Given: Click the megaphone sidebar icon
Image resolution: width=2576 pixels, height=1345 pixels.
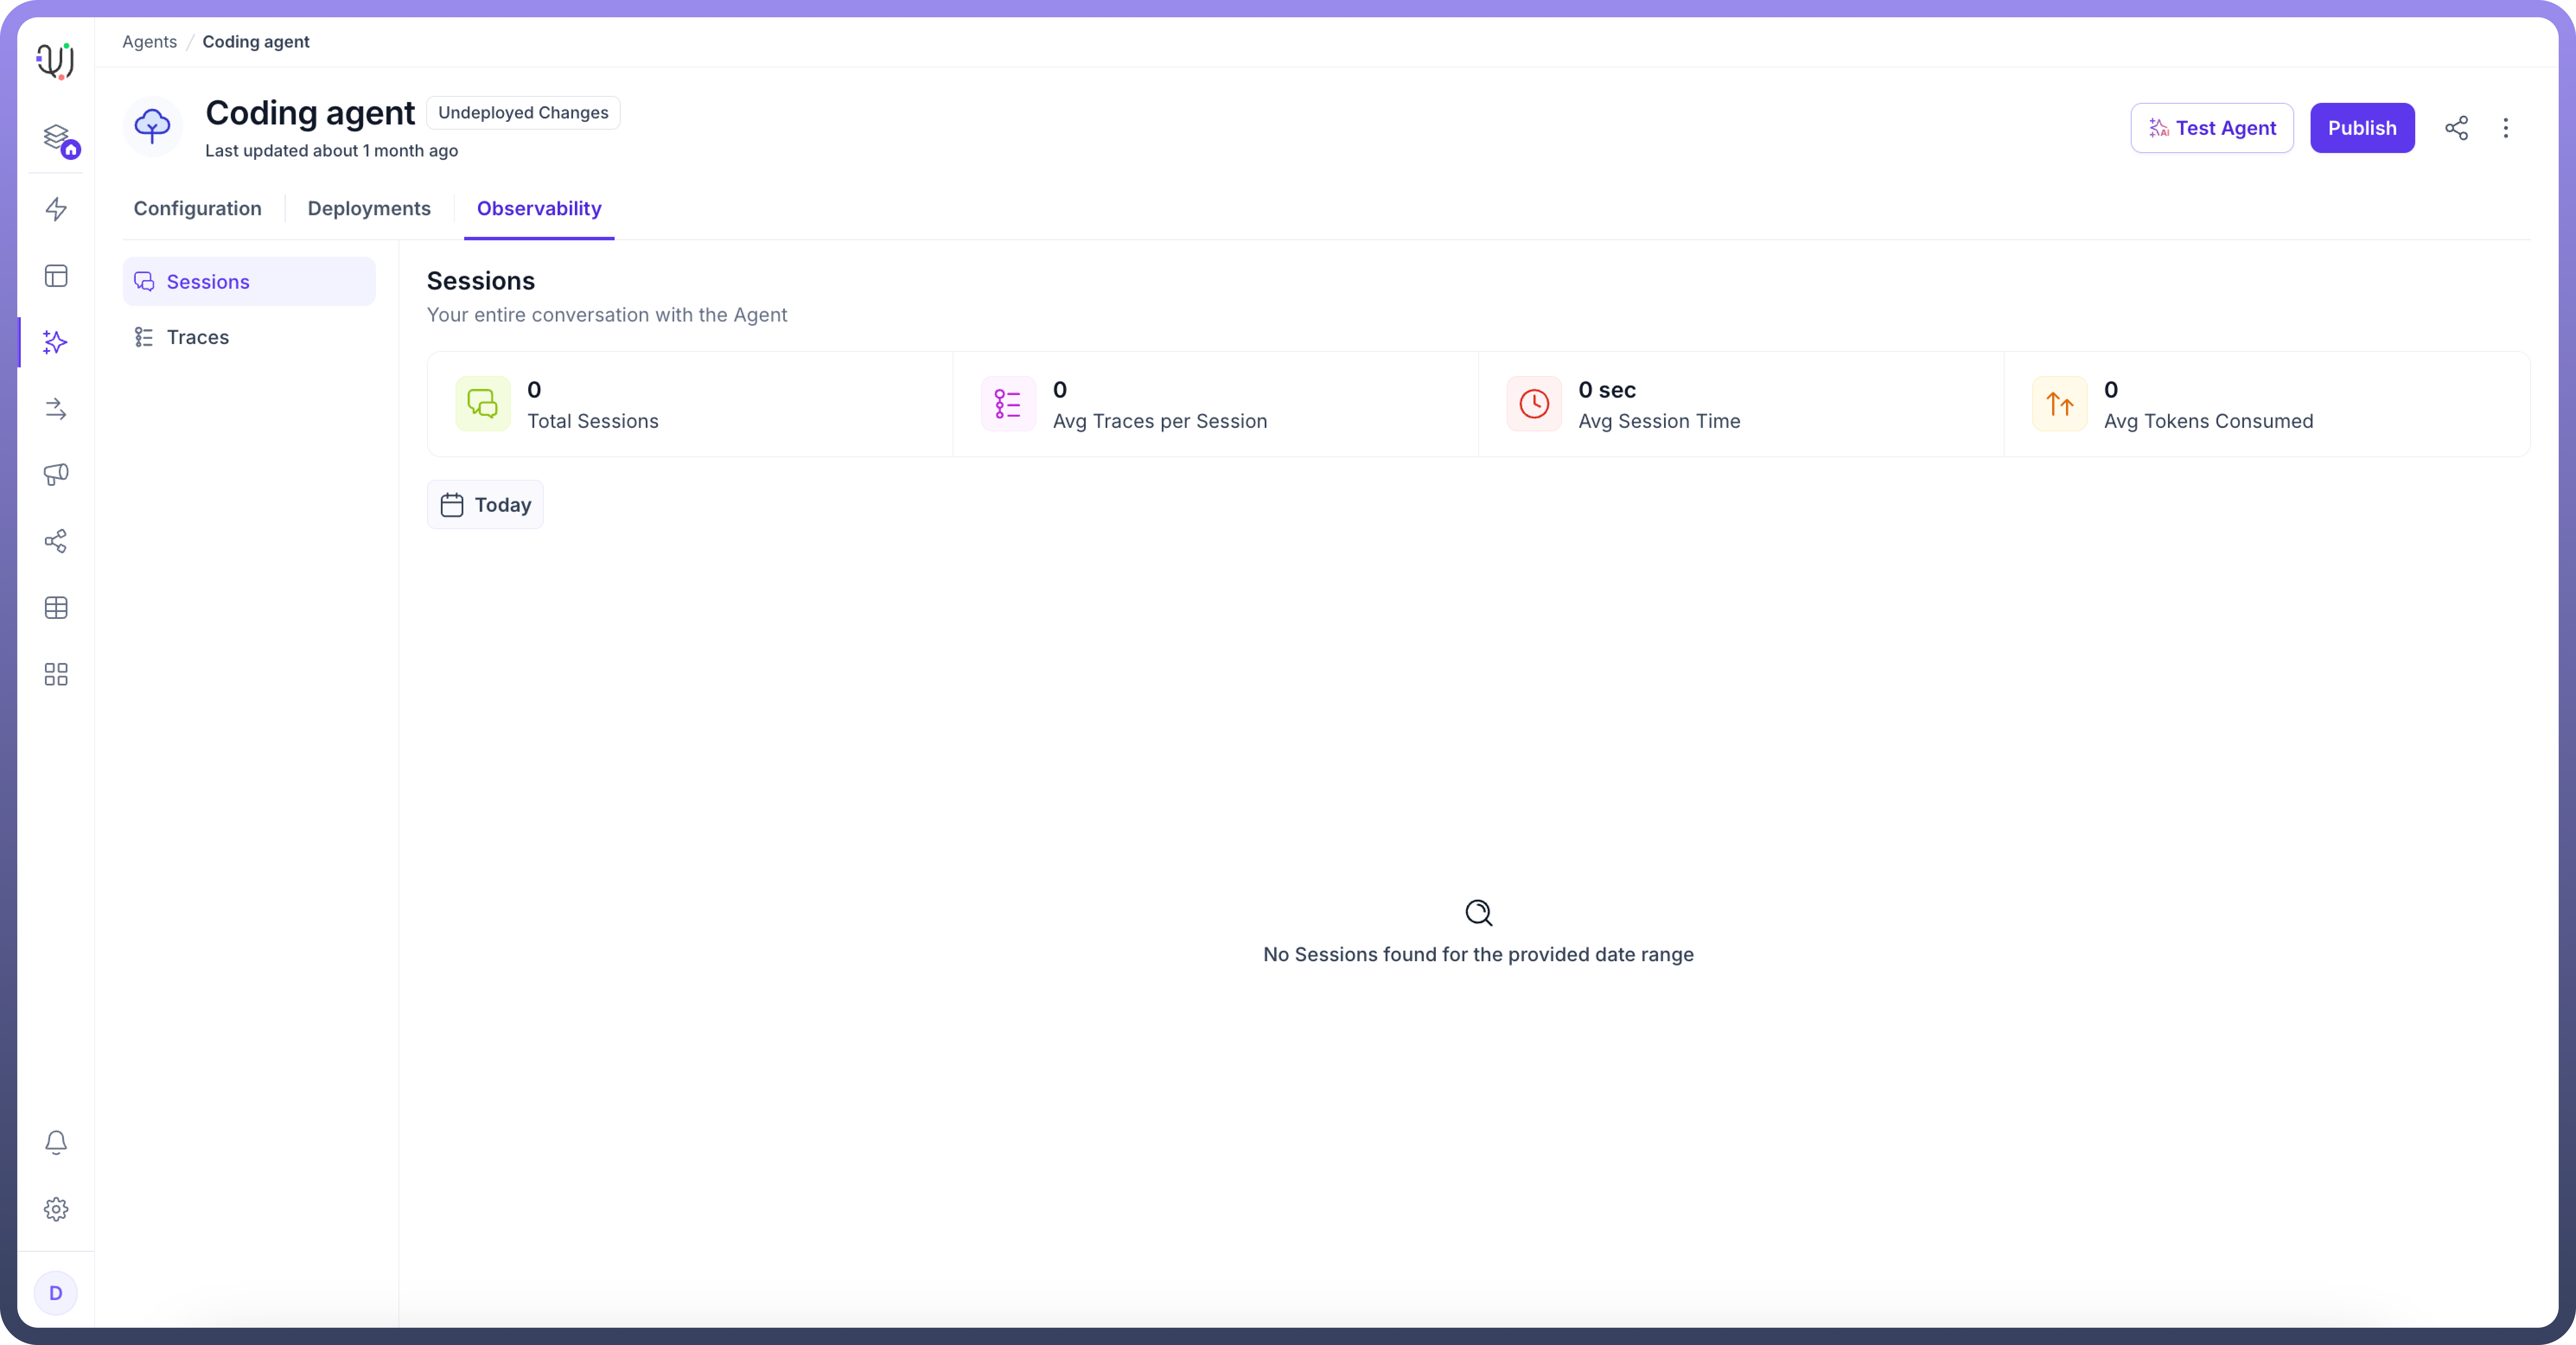Looking at the screenshot, I should tap(56, 474).
